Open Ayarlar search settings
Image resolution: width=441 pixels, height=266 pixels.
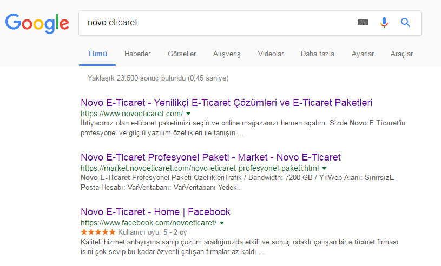click(363, 54)
